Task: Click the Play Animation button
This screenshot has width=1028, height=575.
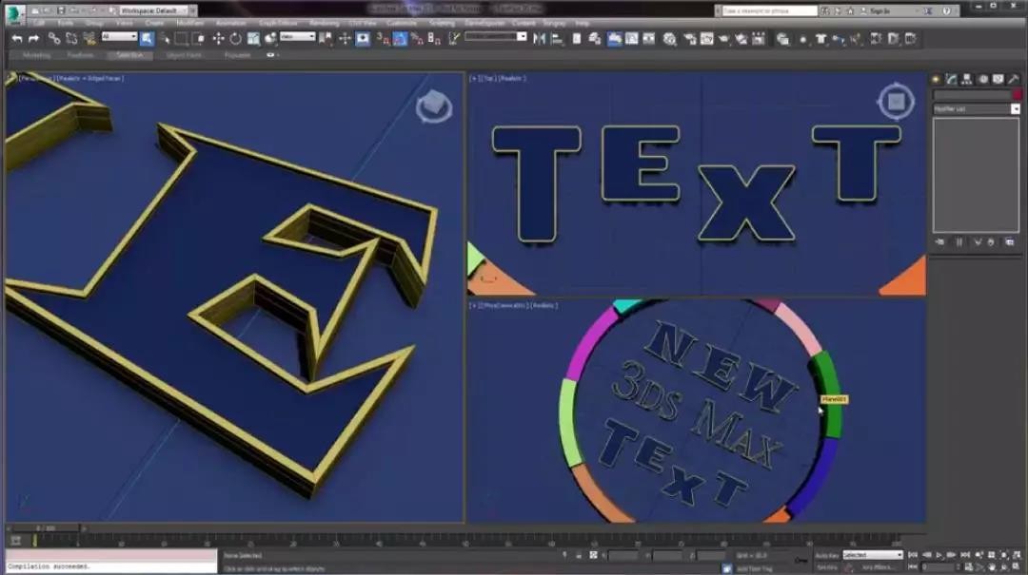Action: 939,555
